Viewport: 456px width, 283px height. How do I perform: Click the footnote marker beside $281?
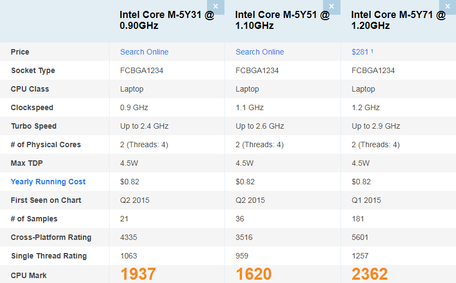pyautogui.click(x=372, y=51)
